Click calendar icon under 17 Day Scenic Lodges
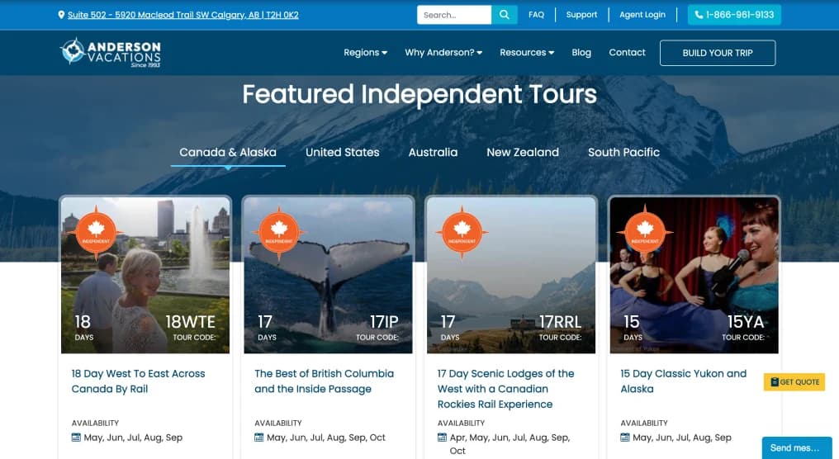 point(442,437)
